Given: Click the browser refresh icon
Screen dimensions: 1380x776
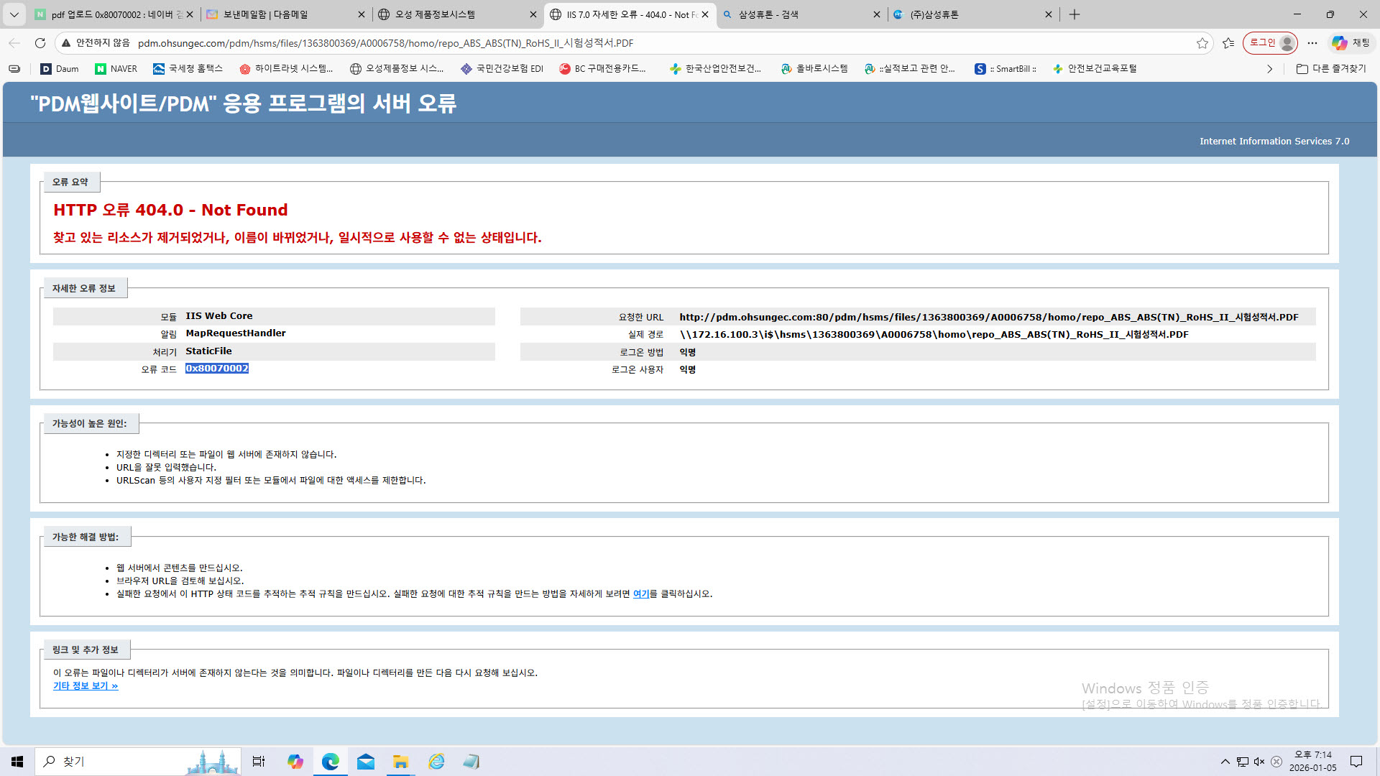Looking at the screenshot, I should point(40,43).
